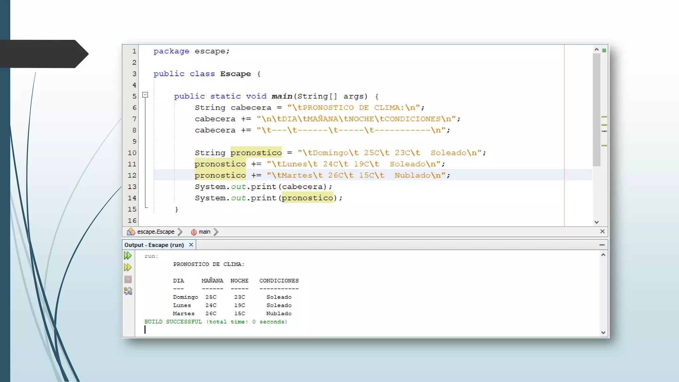This screenshot has height=382, width=679.
Task: Minimize the Output window panel
Action: click(602, 245)
